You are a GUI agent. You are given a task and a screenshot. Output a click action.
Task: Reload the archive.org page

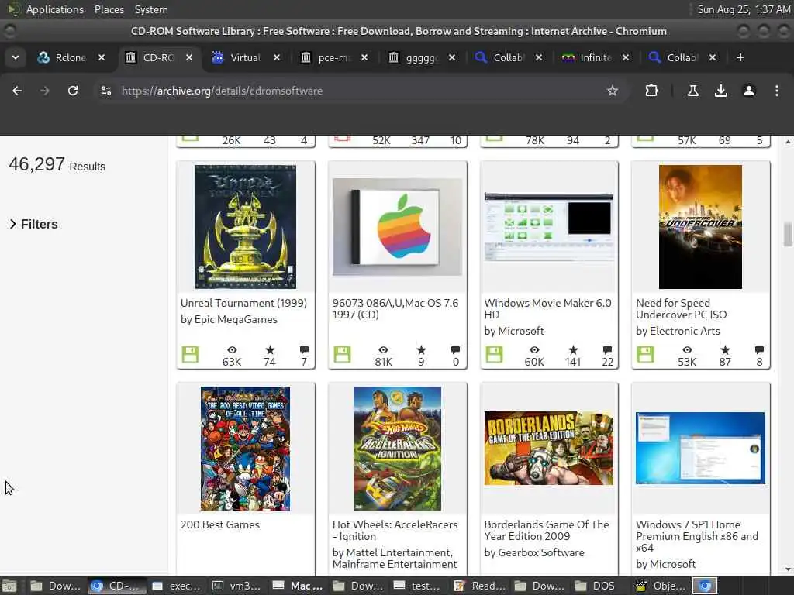pos(73,91)
